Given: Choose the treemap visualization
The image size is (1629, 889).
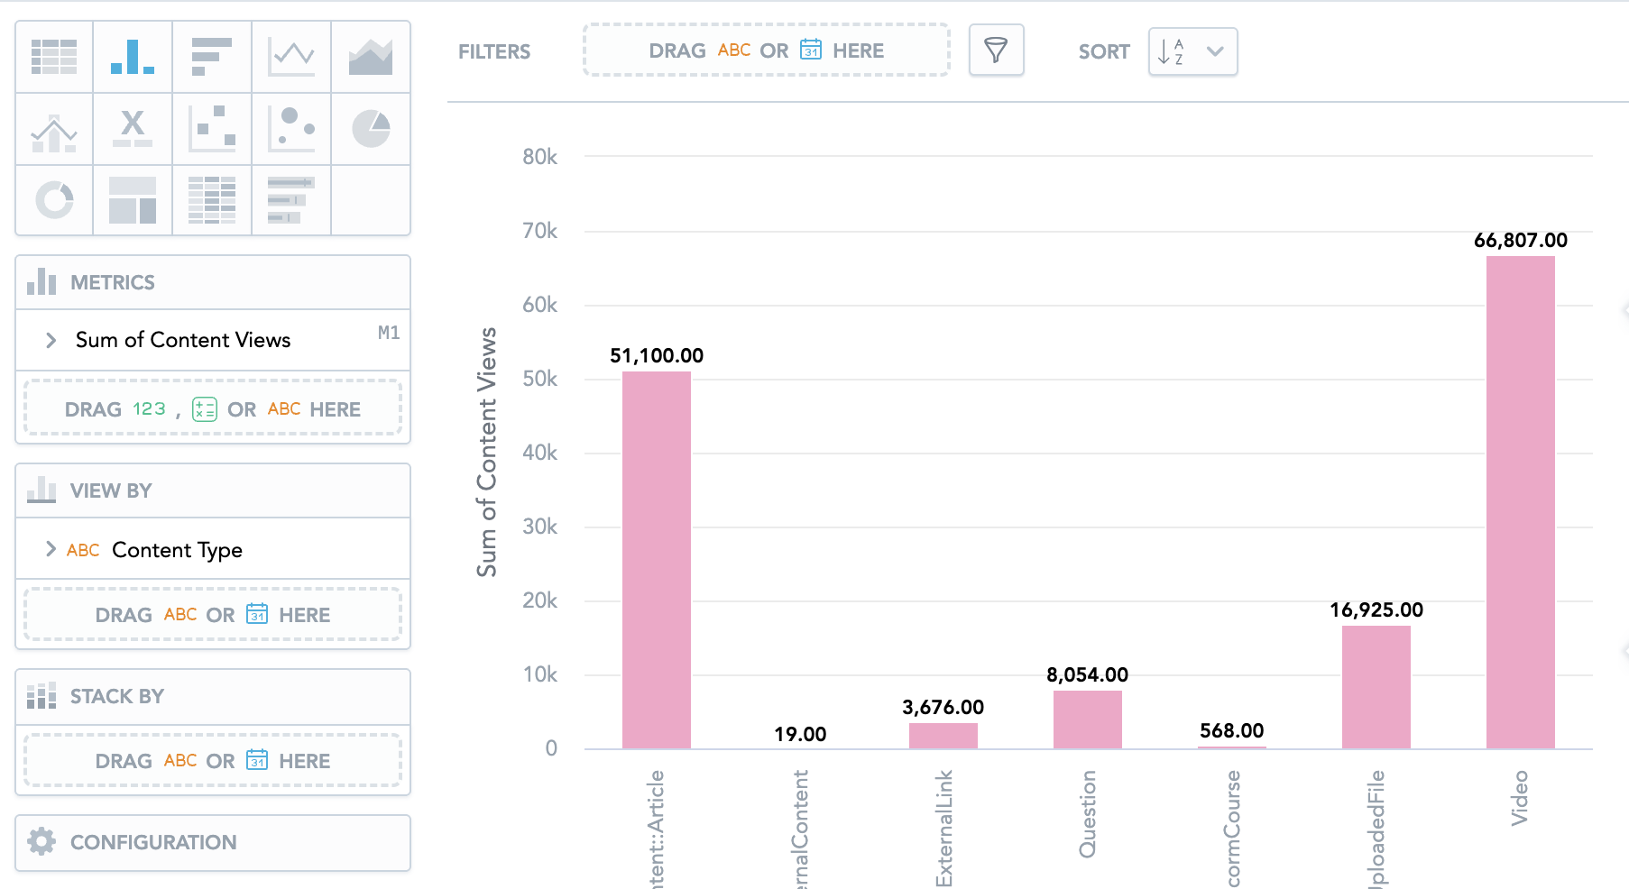Looking at the screenshot, I should [133, 200].
